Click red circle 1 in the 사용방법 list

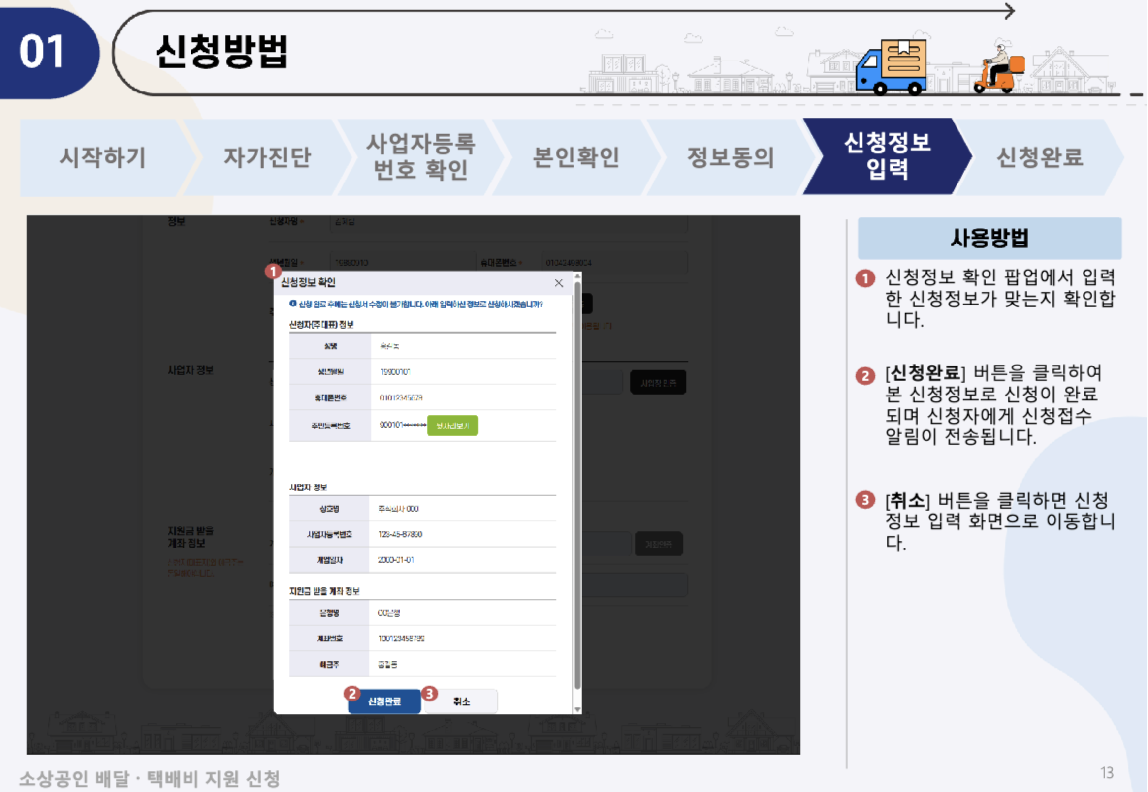click(865, 278)
